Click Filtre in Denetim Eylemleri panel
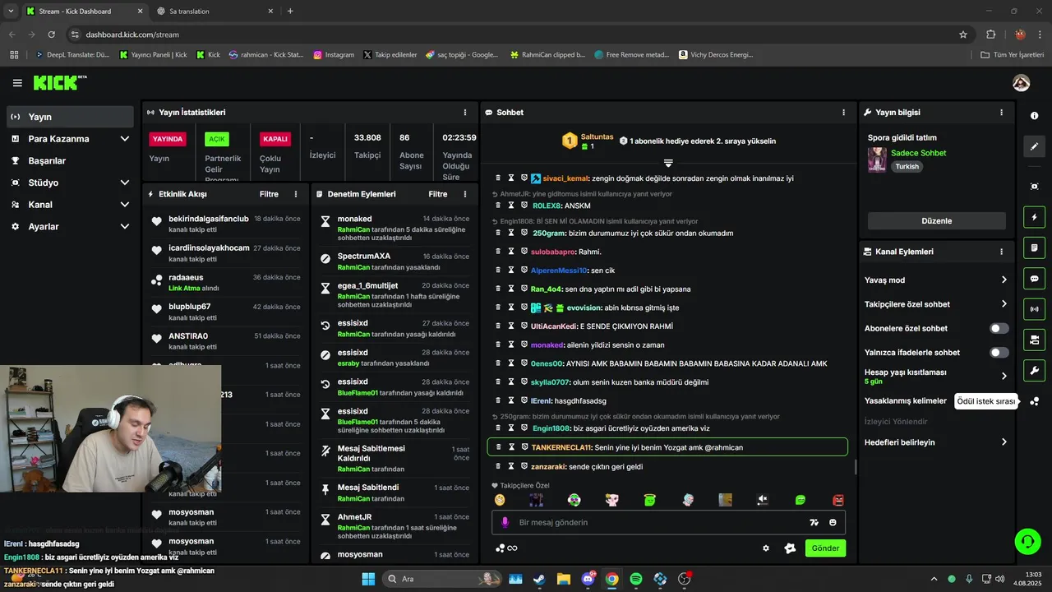 pos(438,194)
